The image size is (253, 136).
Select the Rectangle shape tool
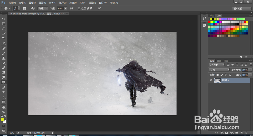pos(3,102)
